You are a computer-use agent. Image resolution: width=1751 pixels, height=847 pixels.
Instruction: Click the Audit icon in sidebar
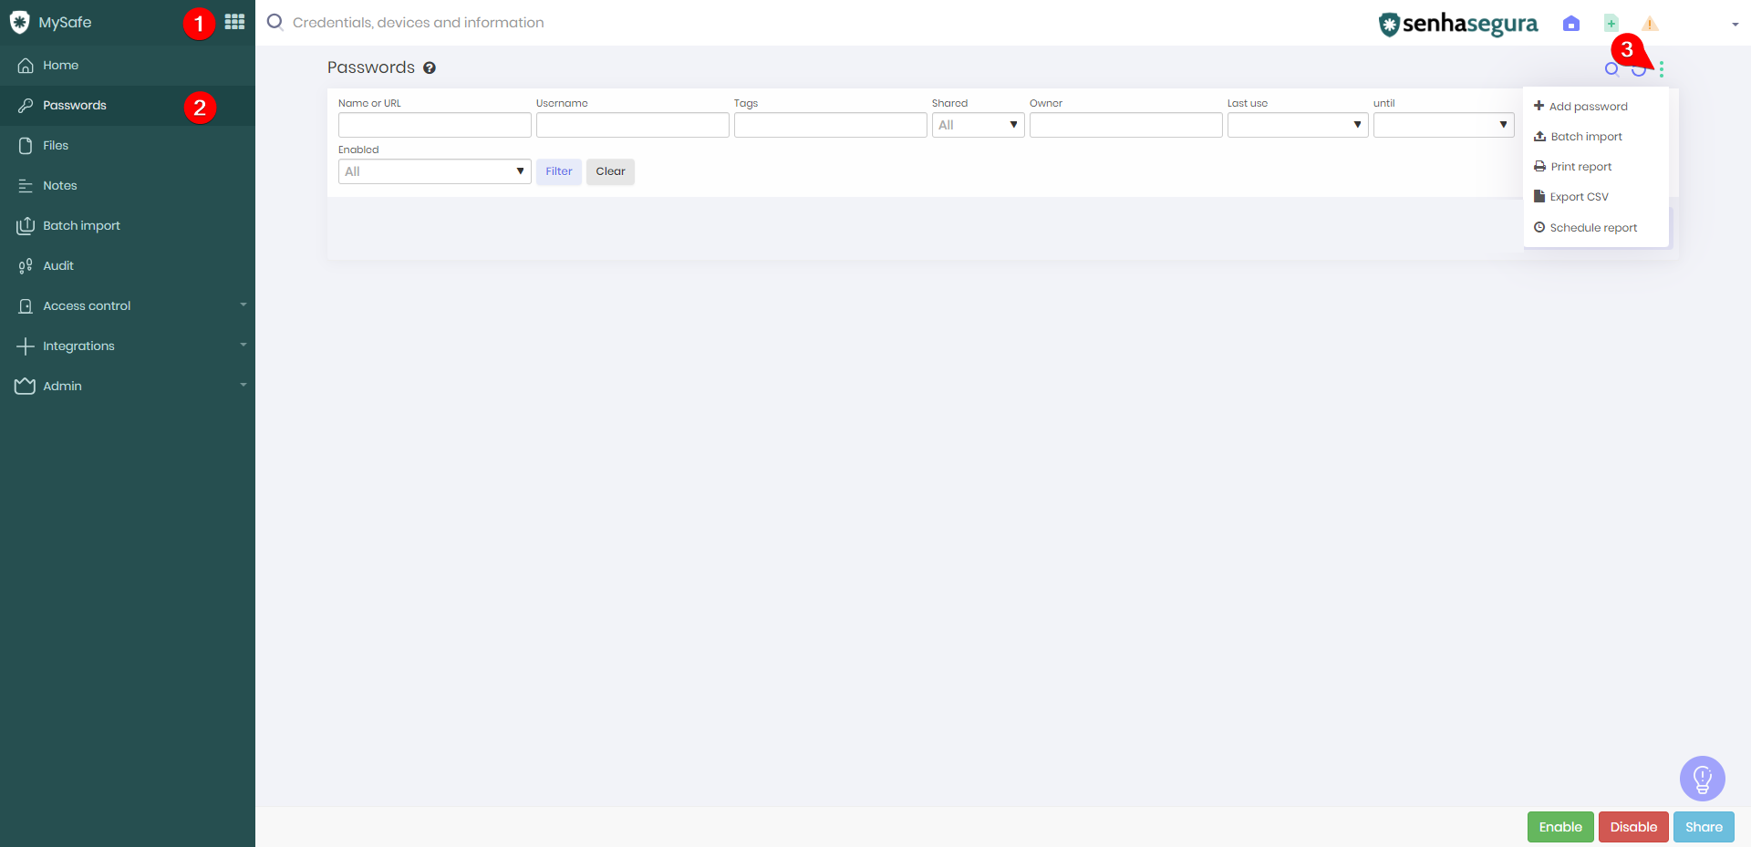tap(26, 266)
